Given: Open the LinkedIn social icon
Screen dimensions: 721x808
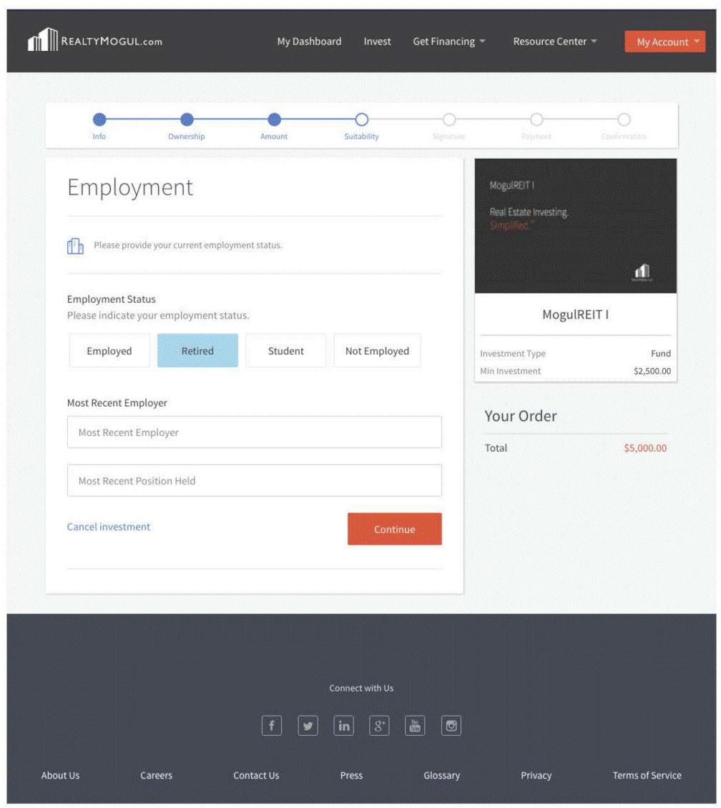Looking at the screenshot, I should pos(344,726).
